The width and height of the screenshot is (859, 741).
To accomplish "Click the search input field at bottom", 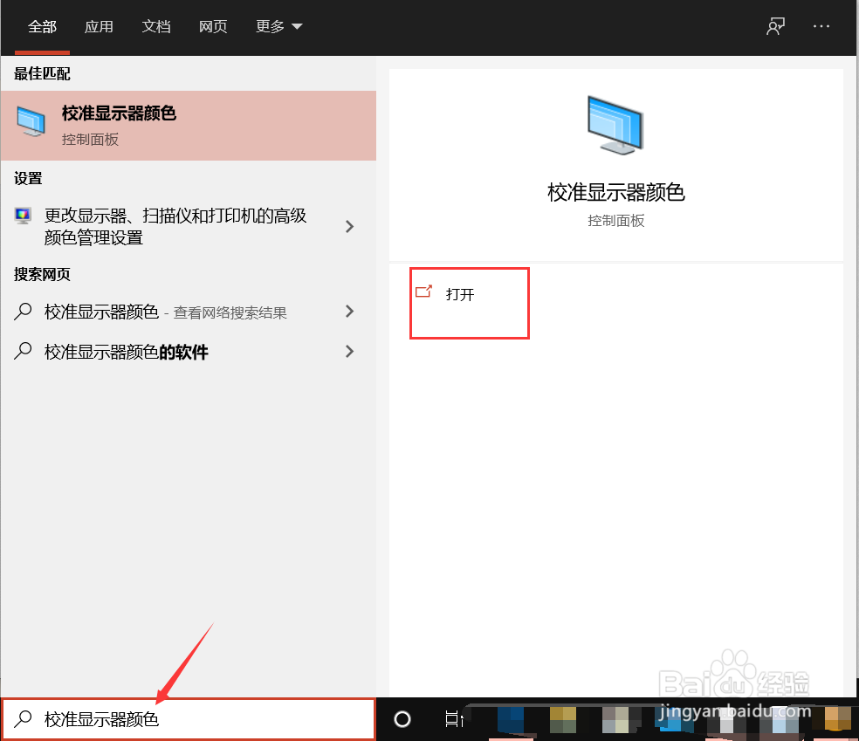I will click(189, 719).
